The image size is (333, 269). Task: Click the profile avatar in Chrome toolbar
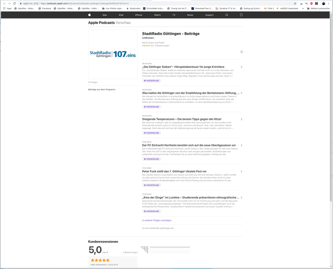click(323, 3)
